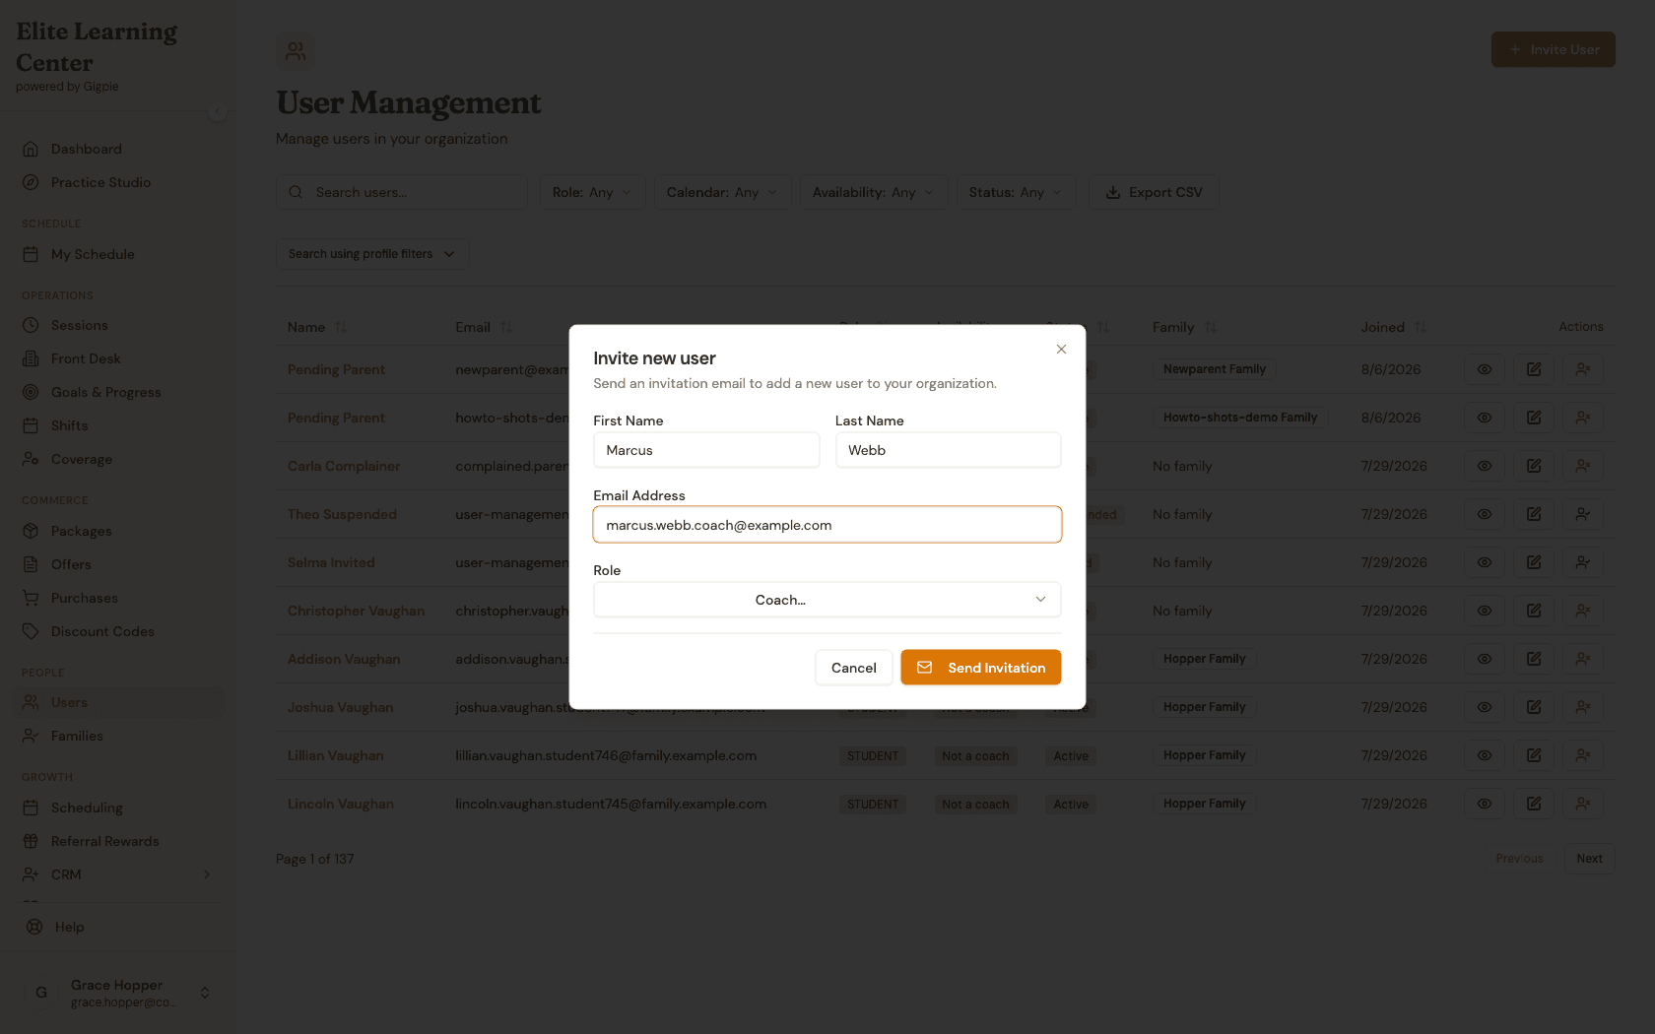The height and width of the screenshot is (1034, 1655).
Task: Click the Users icon in sidebar
Action: (x=31, y=702)
